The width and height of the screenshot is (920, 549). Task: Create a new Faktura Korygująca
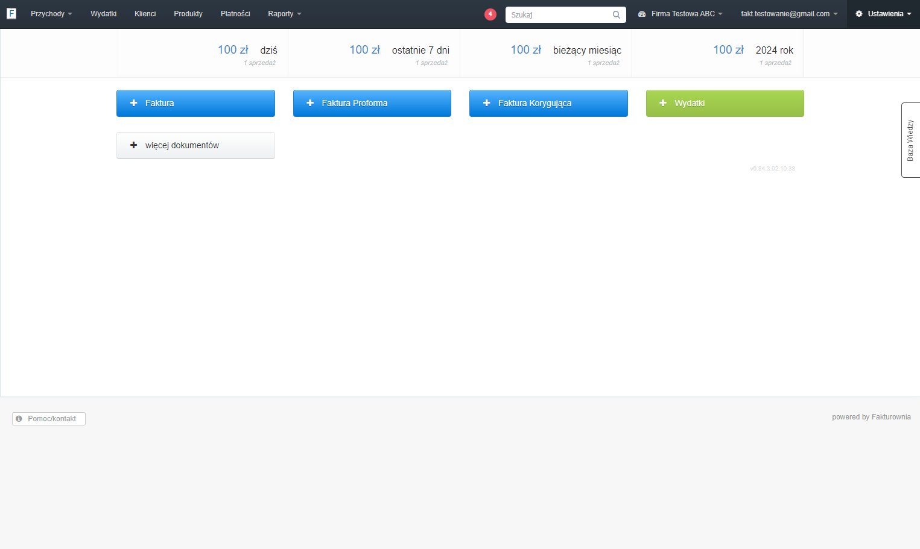[548, 103]
